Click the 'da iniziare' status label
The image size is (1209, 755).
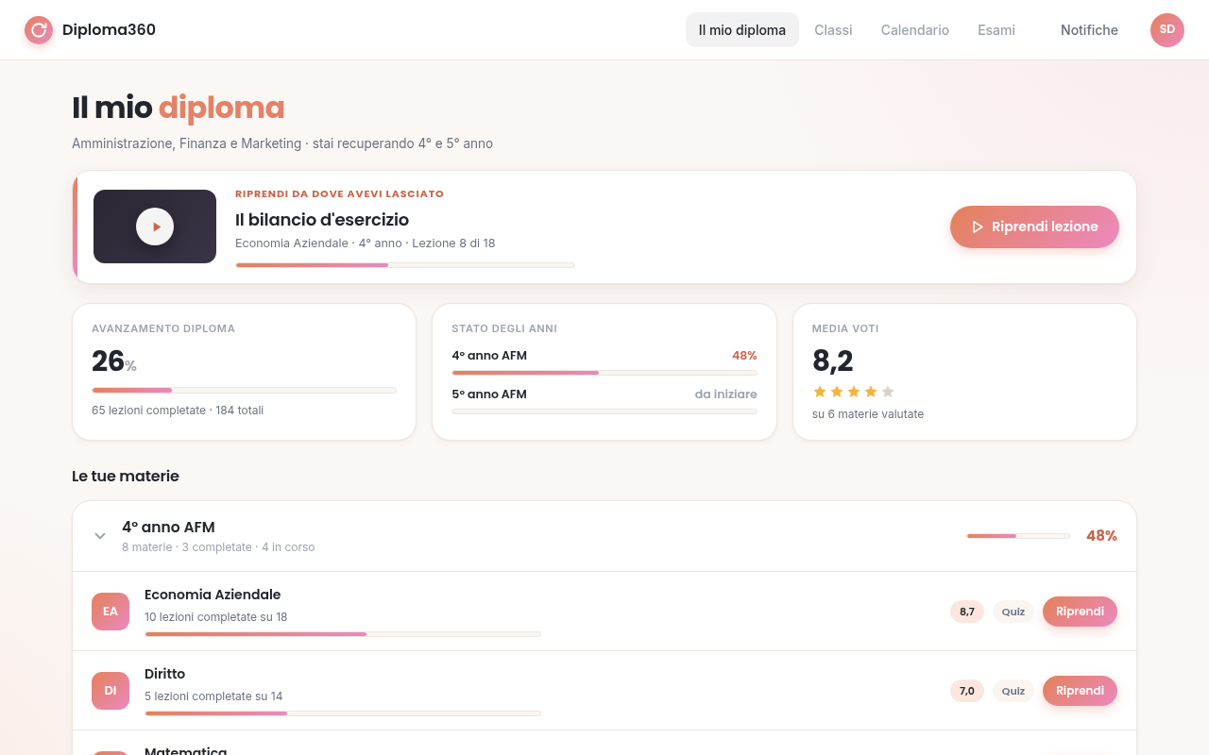[725, 394]
